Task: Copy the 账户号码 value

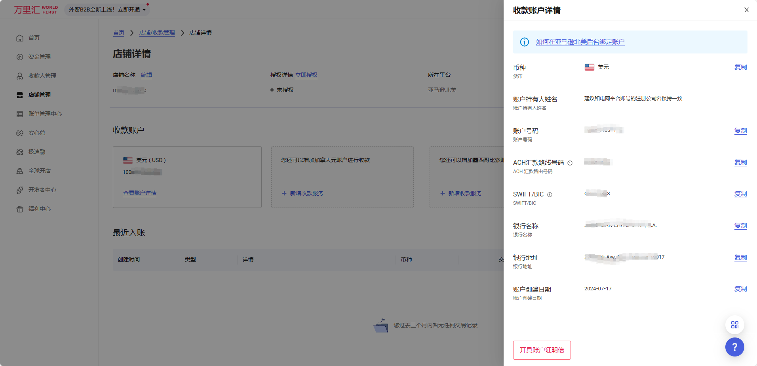Action: (740, 131)
